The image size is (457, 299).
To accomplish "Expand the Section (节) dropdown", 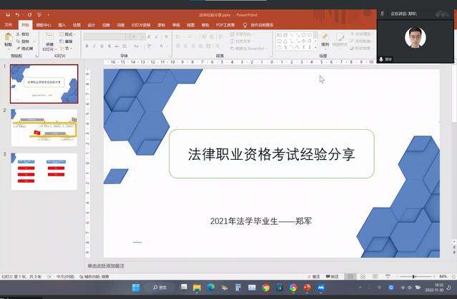I will pos(67,48).
